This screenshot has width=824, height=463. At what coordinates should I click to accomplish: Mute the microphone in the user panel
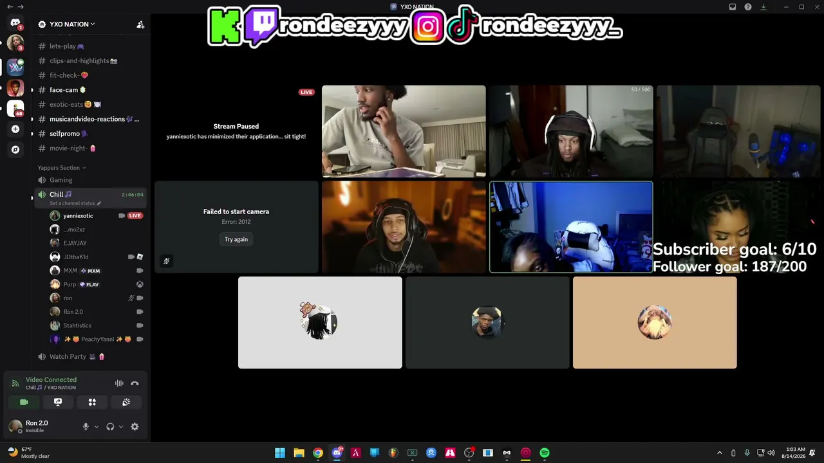(x=86, y=426)
